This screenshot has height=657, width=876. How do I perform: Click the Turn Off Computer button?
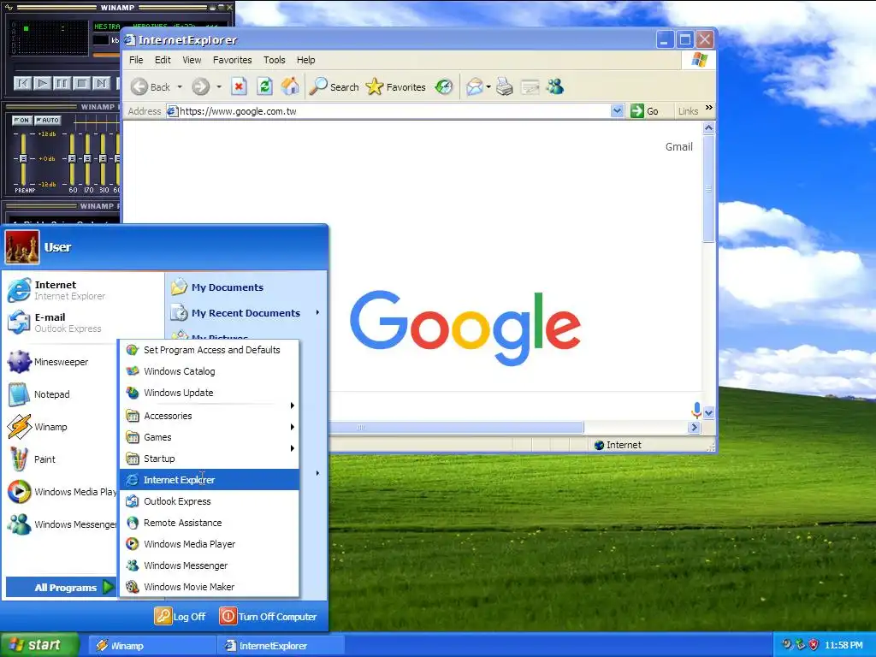(x=268, y=616)
